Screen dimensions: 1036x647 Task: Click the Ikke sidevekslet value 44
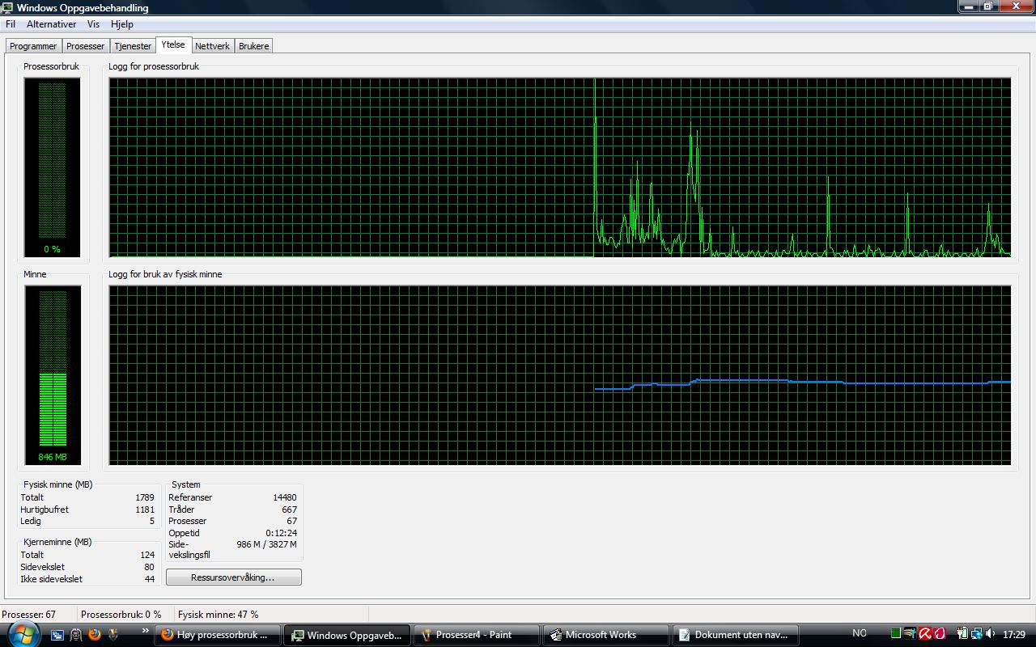[150, 579]
